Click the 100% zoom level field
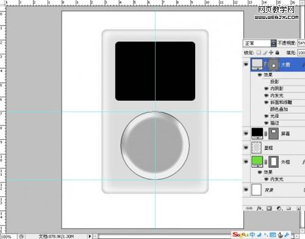This screenshot has height=239, width=305. click(x=8, y=237)
